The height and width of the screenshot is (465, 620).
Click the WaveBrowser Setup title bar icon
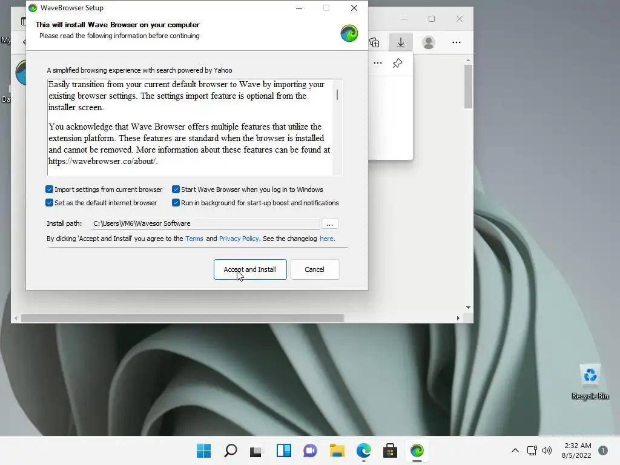click(x=33, y=8)
